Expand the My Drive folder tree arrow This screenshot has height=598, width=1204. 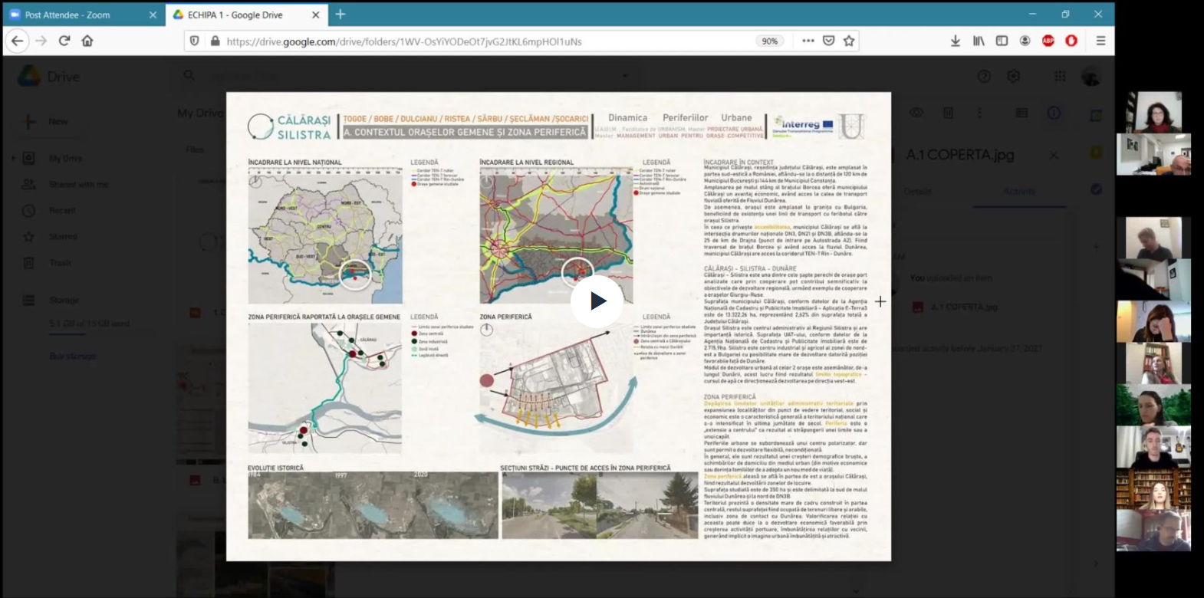click(x=13, y=158)
